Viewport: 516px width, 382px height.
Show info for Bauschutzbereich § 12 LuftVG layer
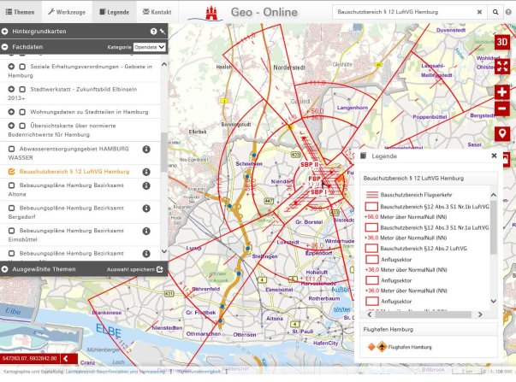click(x=146, y=172)
